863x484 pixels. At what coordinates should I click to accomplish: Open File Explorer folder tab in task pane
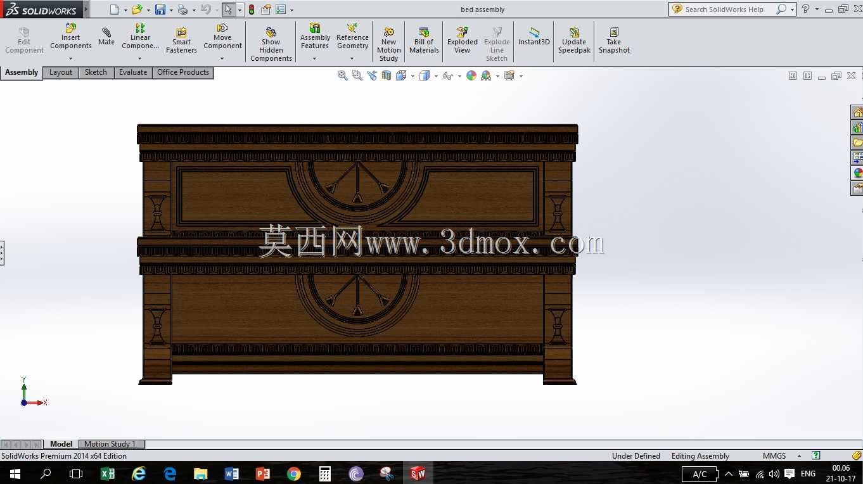857,143
